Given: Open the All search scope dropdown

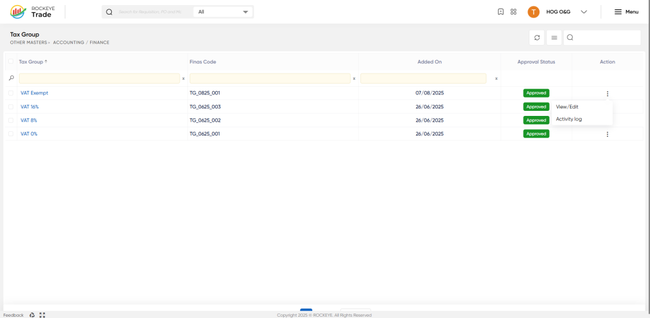Looking at the screenshot, I should click(x=223, y=12).
